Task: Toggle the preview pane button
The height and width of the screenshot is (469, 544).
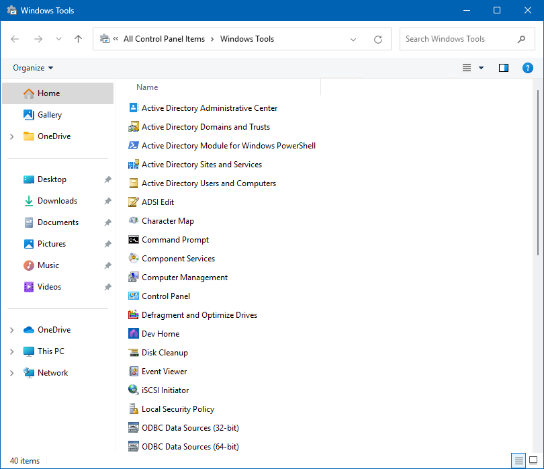Action: pos(504,68)
